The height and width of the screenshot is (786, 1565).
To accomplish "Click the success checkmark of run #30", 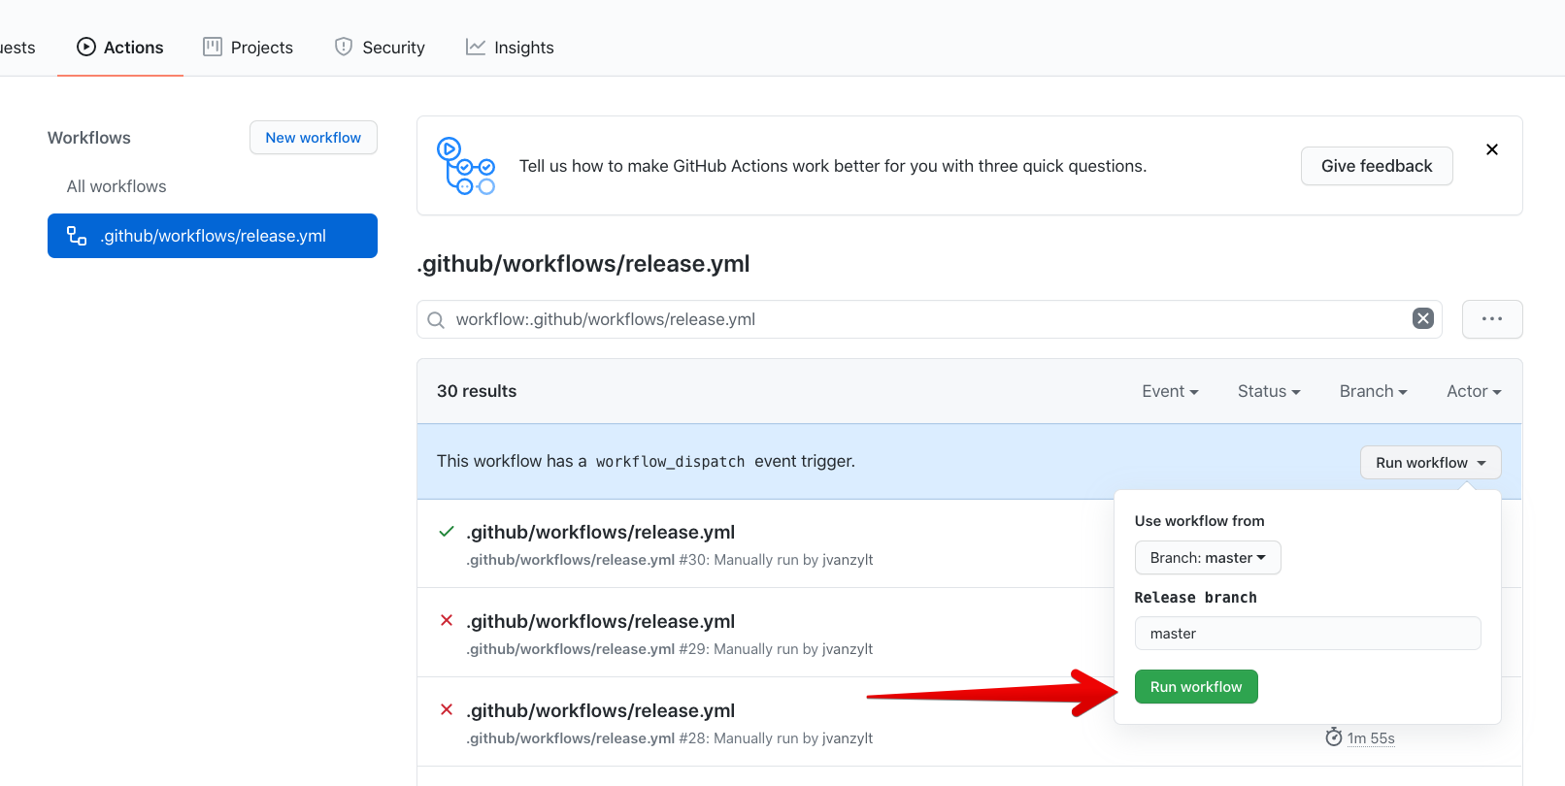I will [x=447, y=532].
